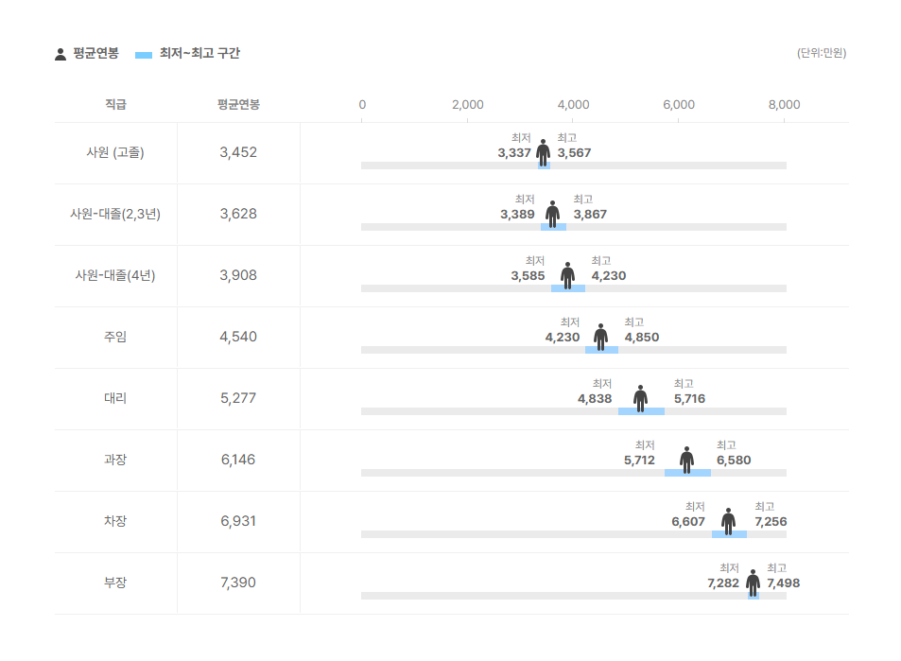This screenshot has width=901, height=661.
Task: Click the person icon in the 주임 row
Action: 600,337
